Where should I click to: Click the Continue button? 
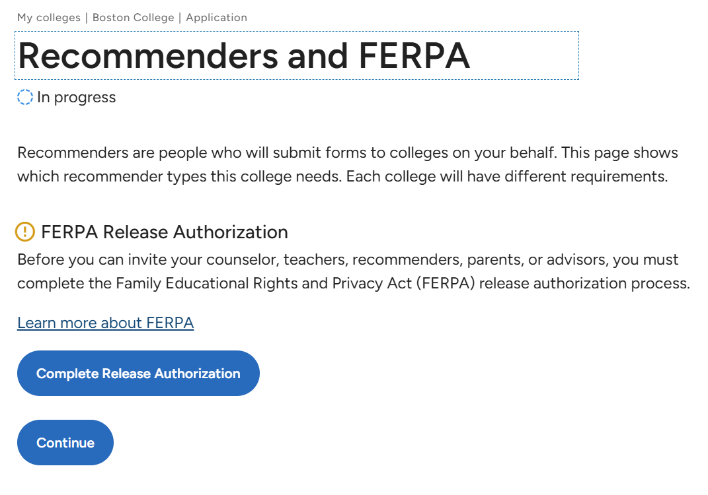(x=65, y=443)
